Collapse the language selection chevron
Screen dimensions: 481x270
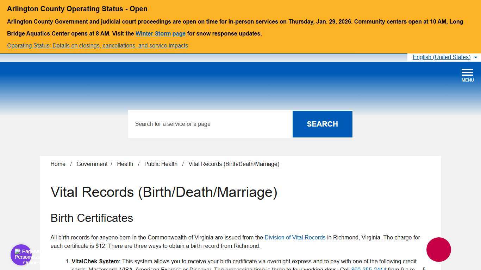[476, 57]
